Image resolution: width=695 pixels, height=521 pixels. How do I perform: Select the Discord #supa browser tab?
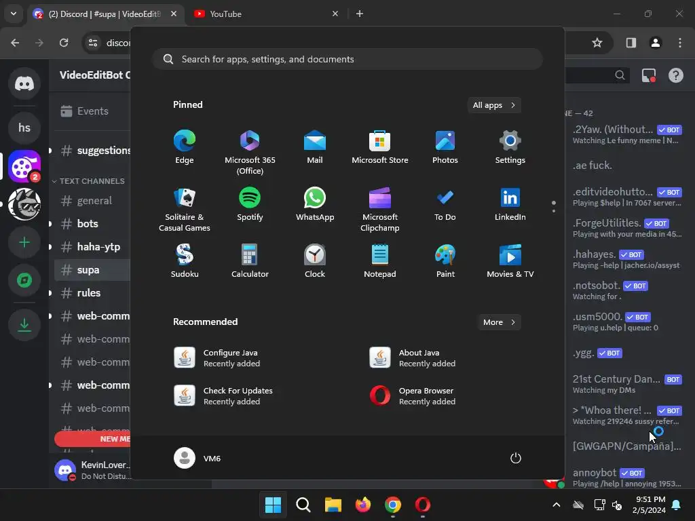pos(104,14)
